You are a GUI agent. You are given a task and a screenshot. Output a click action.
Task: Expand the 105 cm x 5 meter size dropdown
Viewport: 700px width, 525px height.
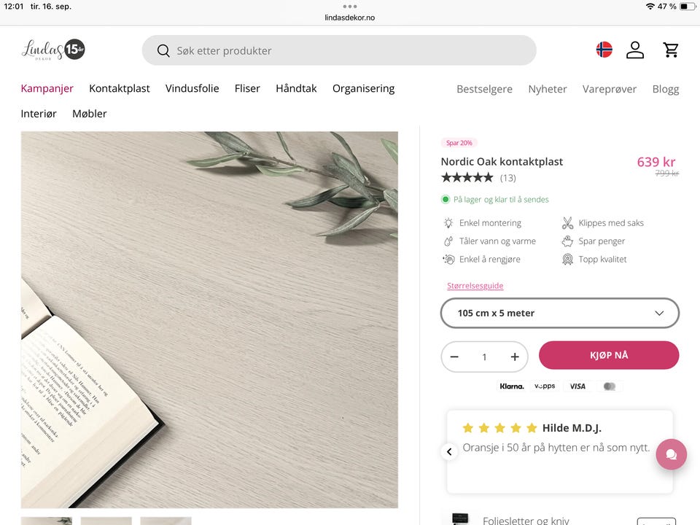(x=560, y=313)
